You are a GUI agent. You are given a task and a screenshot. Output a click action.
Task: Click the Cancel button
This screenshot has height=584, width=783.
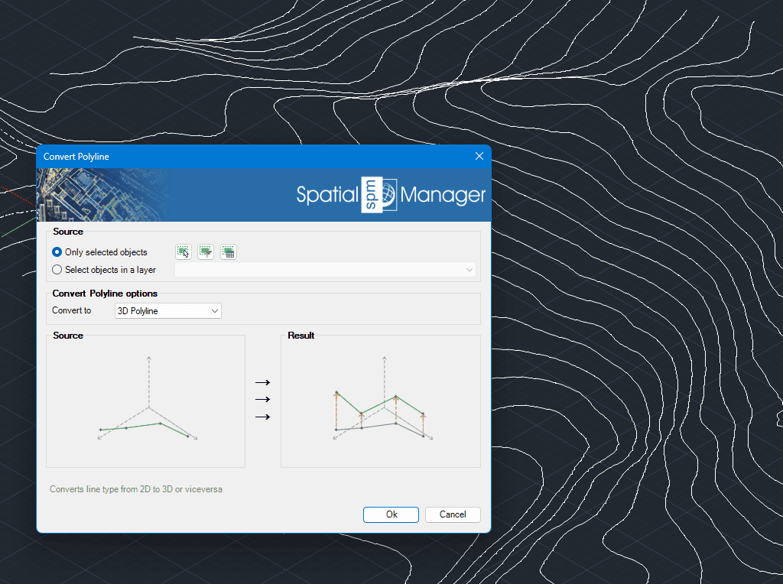click(x=453, y=514)
